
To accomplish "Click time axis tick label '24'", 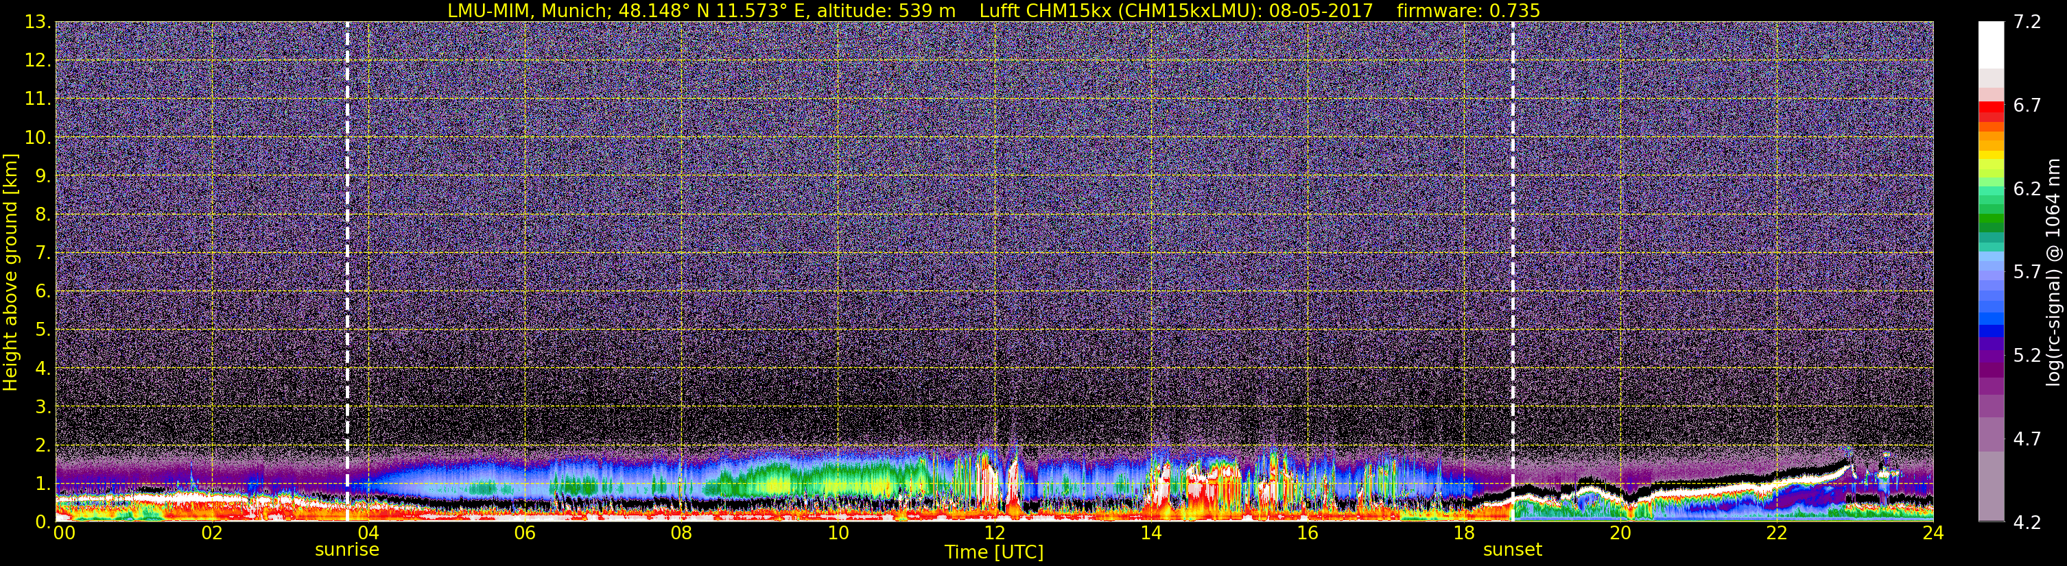I will pyautogui.click(x=1933, y=533).
